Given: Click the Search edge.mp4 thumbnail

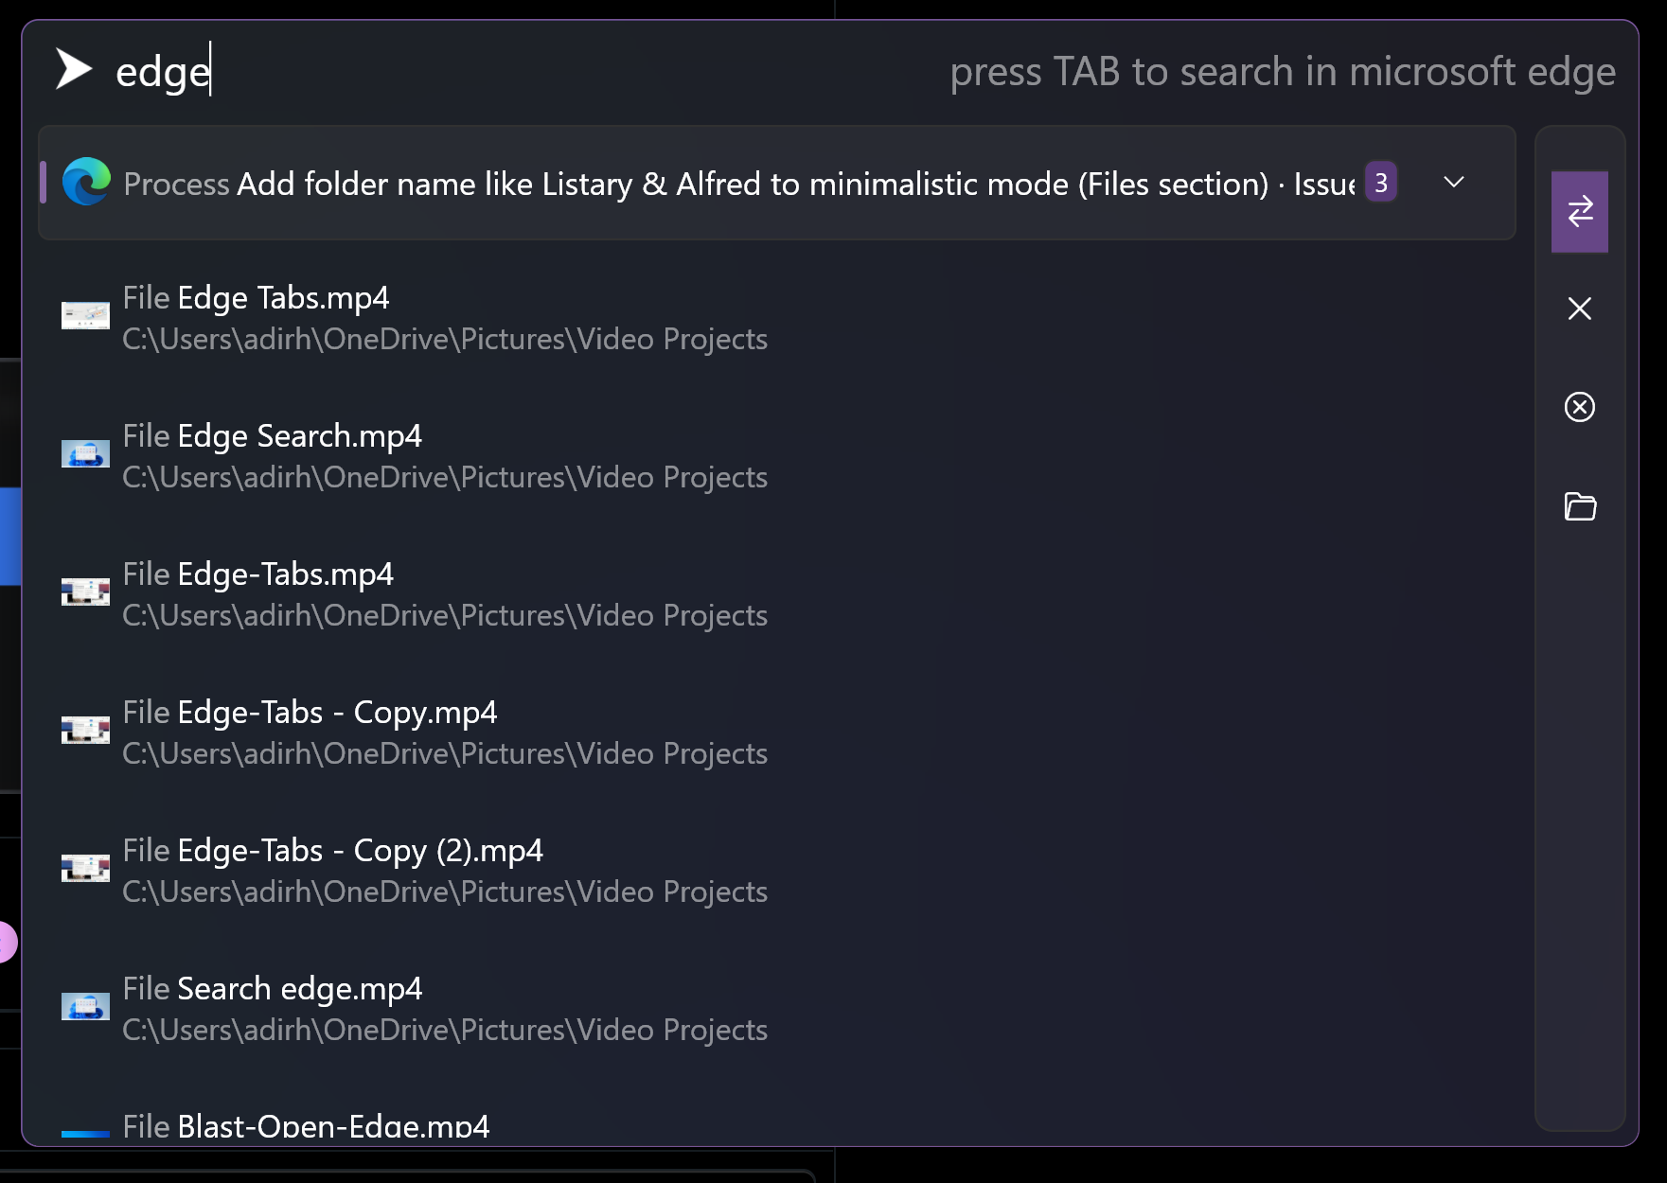Looking at the screenshot, I should pyautogui.click(x=85, y=1006).
